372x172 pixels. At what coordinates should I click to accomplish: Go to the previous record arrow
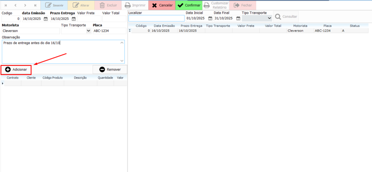(15, 5)
